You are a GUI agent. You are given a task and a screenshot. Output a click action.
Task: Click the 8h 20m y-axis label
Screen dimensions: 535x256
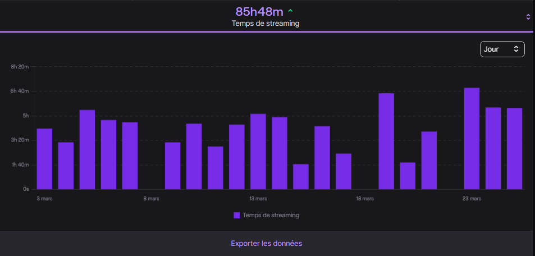click(20, 67)
